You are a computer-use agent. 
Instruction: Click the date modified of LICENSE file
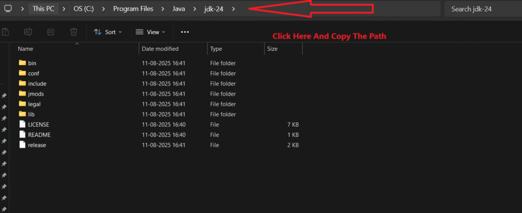[x=164, y=125]
